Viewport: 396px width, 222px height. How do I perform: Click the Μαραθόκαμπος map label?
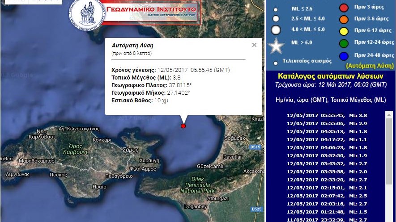click(x=37, y=161)
